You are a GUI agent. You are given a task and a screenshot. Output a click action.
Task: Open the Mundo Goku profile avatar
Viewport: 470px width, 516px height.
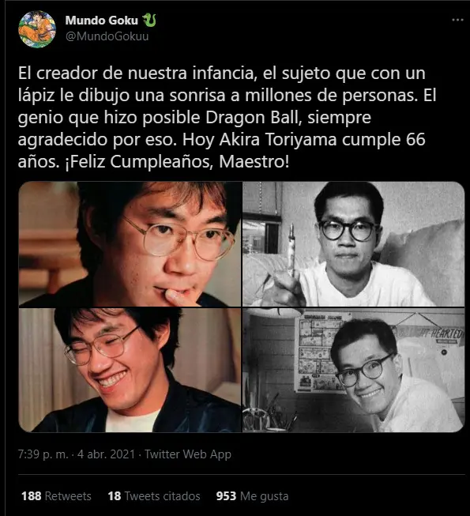click(37, 29)
